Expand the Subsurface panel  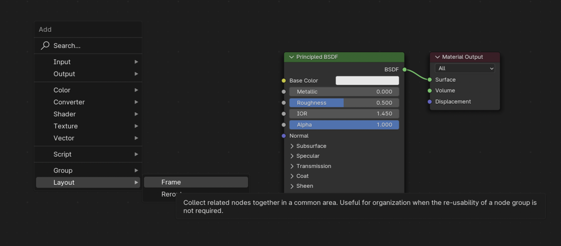tap(292, 146)
